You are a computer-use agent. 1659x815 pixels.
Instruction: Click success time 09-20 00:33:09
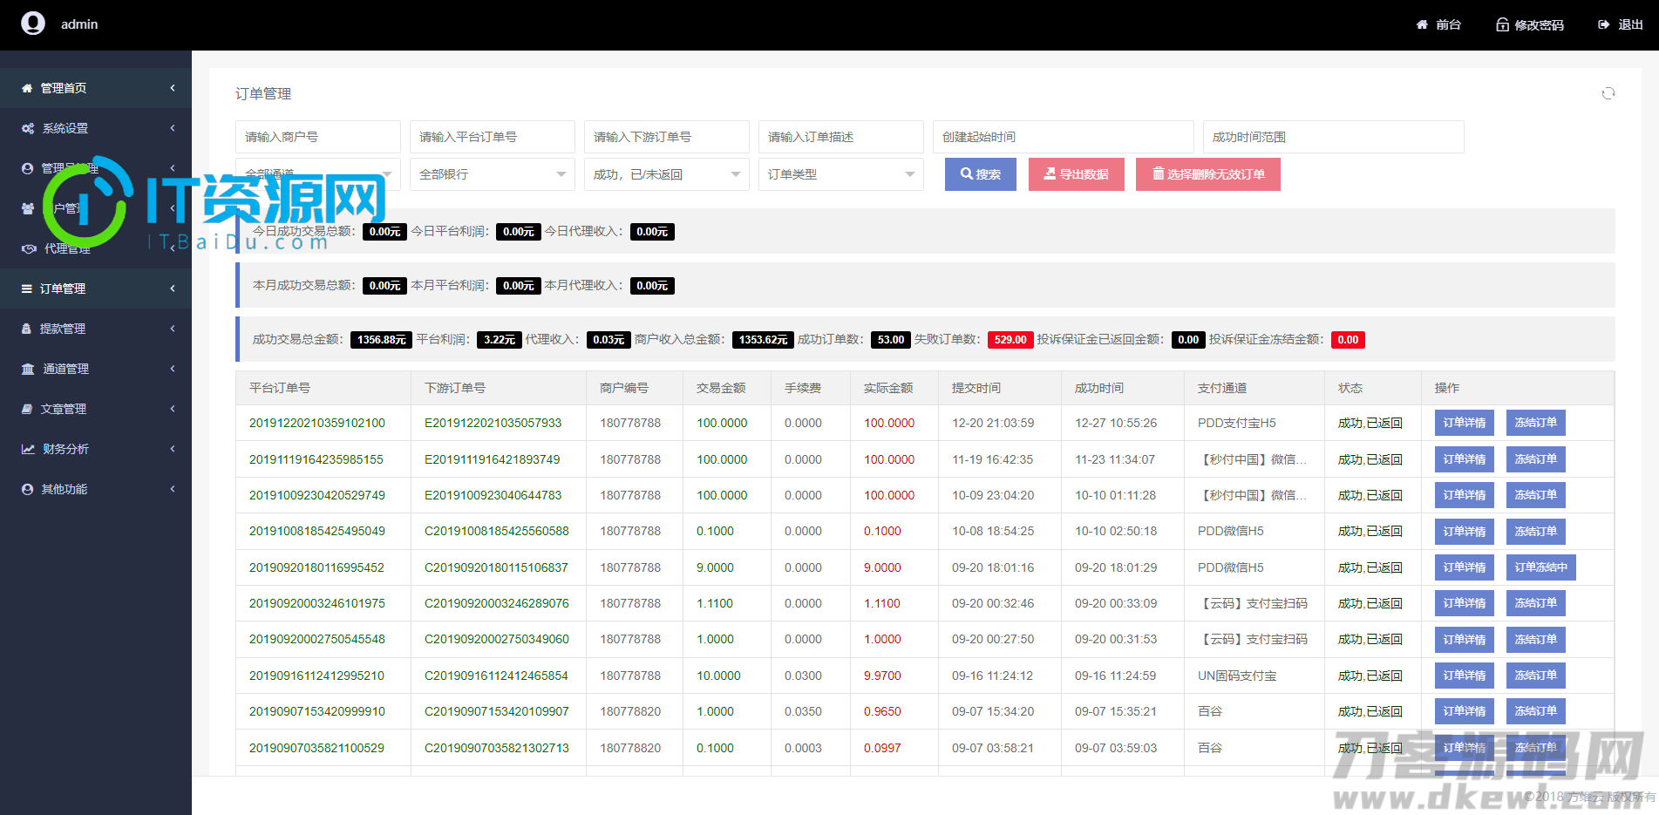[1116, 603]
